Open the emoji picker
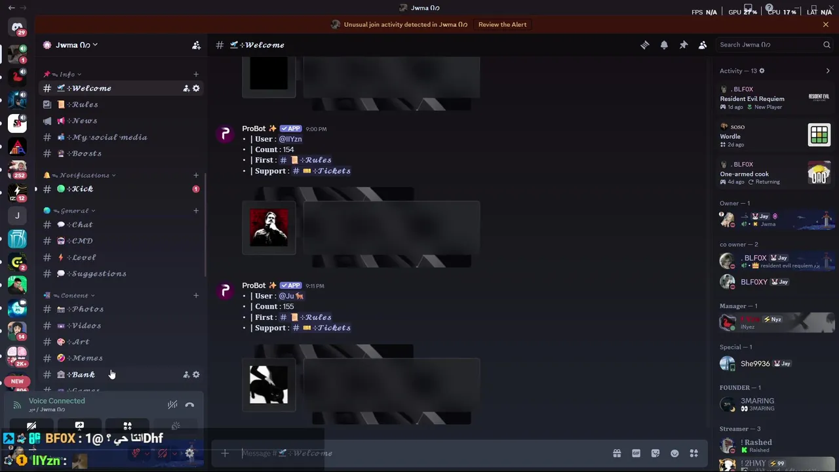The height and width of the screenshot is (472, 839). pyautogui.click(x=674, y=453)
